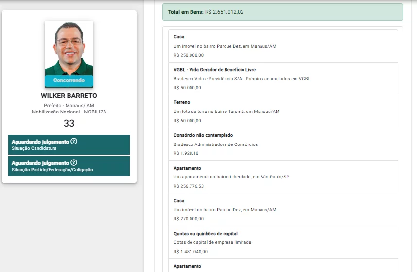The image size is (417, 272).
Task: Select the total value R$ 2.651.012,02
Action: click(x=224, y=12)
